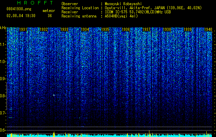Click the tall yellow spike below 1937
This screenshot has height=137, width=216.
click(149, 134)
